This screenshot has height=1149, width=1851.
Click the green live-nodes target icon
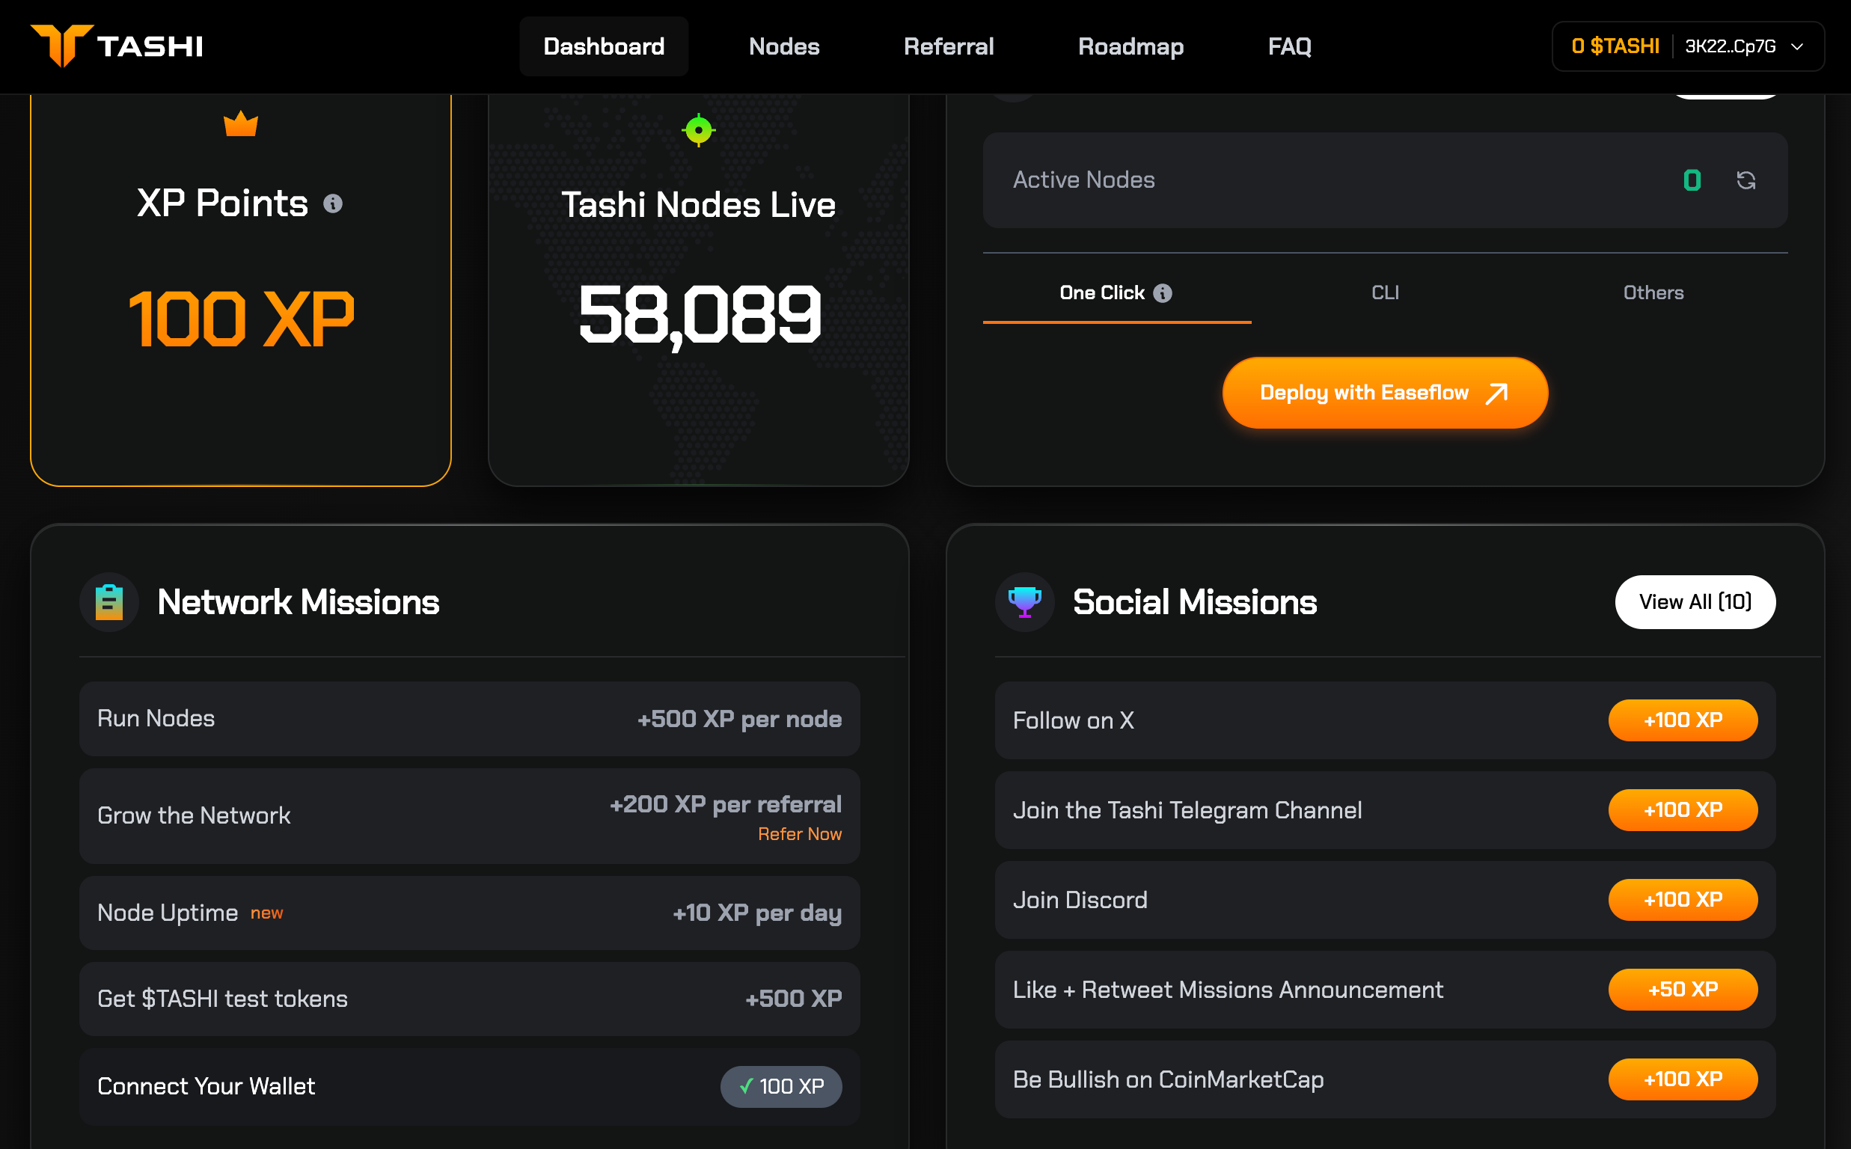pos(698,130)
